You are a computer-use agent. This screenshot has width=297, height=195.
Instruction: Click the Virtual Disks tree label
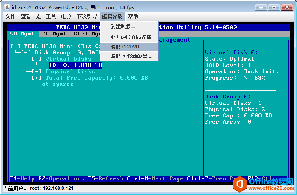tap(69, 59)
